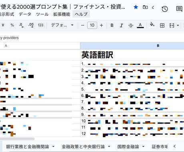Select column B row 5. cell
This screenshot has width=184, height=152.
click(132, 89)
